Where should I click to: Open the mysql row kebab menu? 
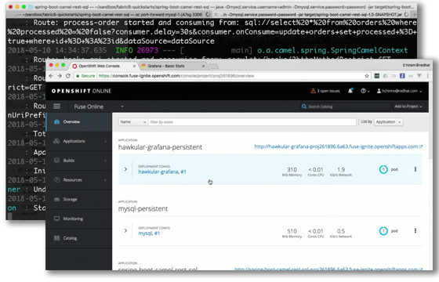coord(415,230)
